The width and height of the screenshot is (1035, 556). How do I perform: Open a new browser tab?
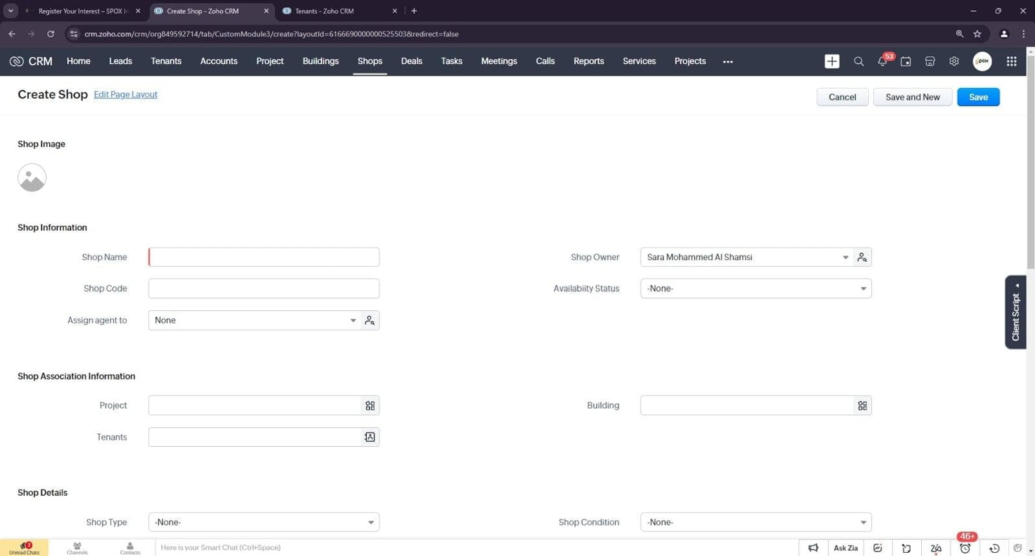coord(414,11)
